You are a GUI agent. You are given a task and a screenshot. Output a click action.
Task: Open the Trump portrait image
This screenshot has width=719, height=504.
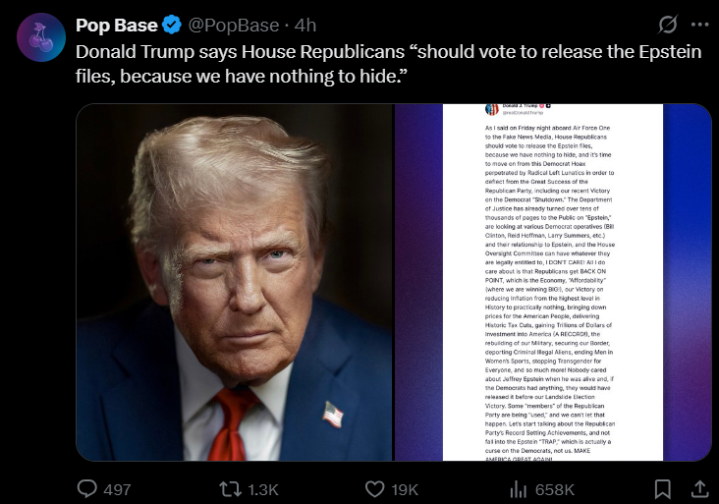point(235,282)
